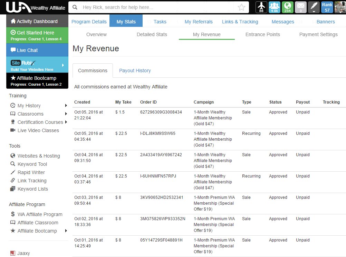Image resolution: width=346 pixels, height=257 pixels.
Task: Switch to the My Referrals tab
Action: (199, 22)
